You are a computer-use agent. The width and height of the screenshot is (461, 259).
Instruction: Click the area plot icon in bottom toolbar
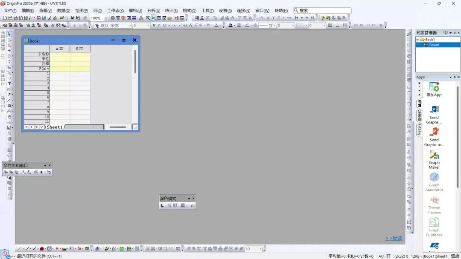pyautogui.click(x=64, y=249)
